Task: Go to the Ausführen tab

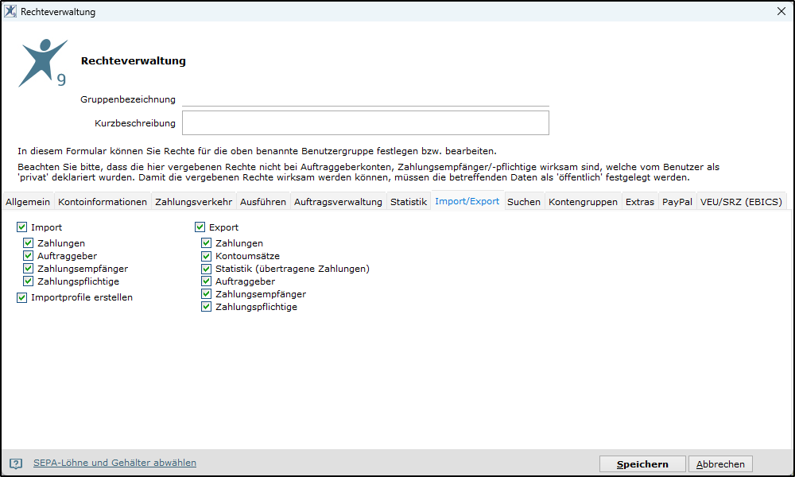Action: pyautogui.click(x=263, y=202)
